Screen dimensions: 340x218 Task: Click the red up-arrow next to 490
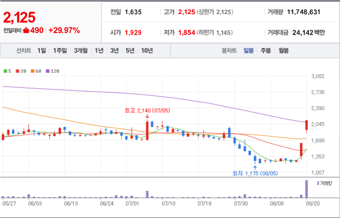point(26,30)
